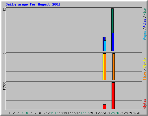The width and height of the screenshot is (148, 116).
Task: Click day label '15' on x-axis
Action: pyautogui.click(x=69, y=113)
